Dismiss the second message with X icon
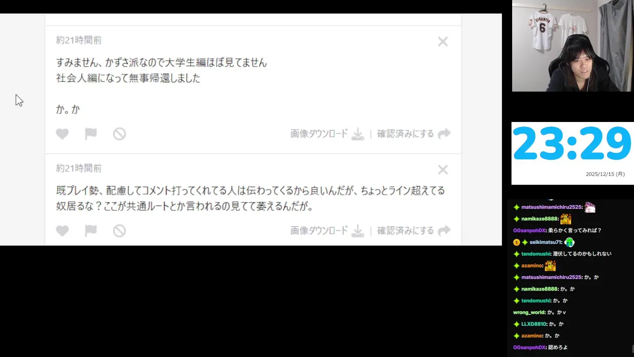 [x=443, y=170]
